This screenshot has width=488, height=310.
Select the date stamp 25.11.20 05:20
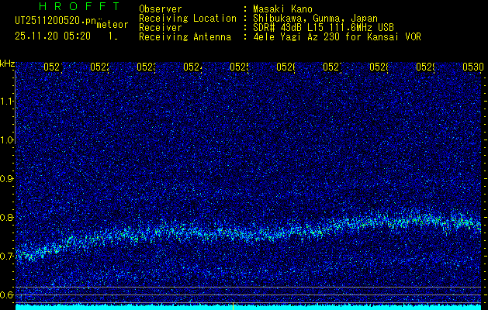[x=53, y=36]
